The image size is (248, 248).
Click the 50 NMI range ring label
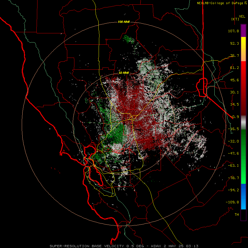124,73
